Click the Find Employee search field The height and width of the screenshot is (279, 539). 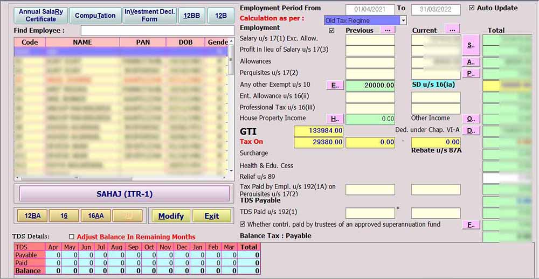tap(156, 31)
